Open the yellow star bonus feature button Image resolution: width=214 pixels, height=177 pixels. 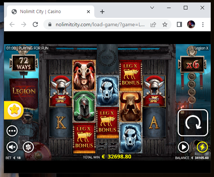pos(14,110)
